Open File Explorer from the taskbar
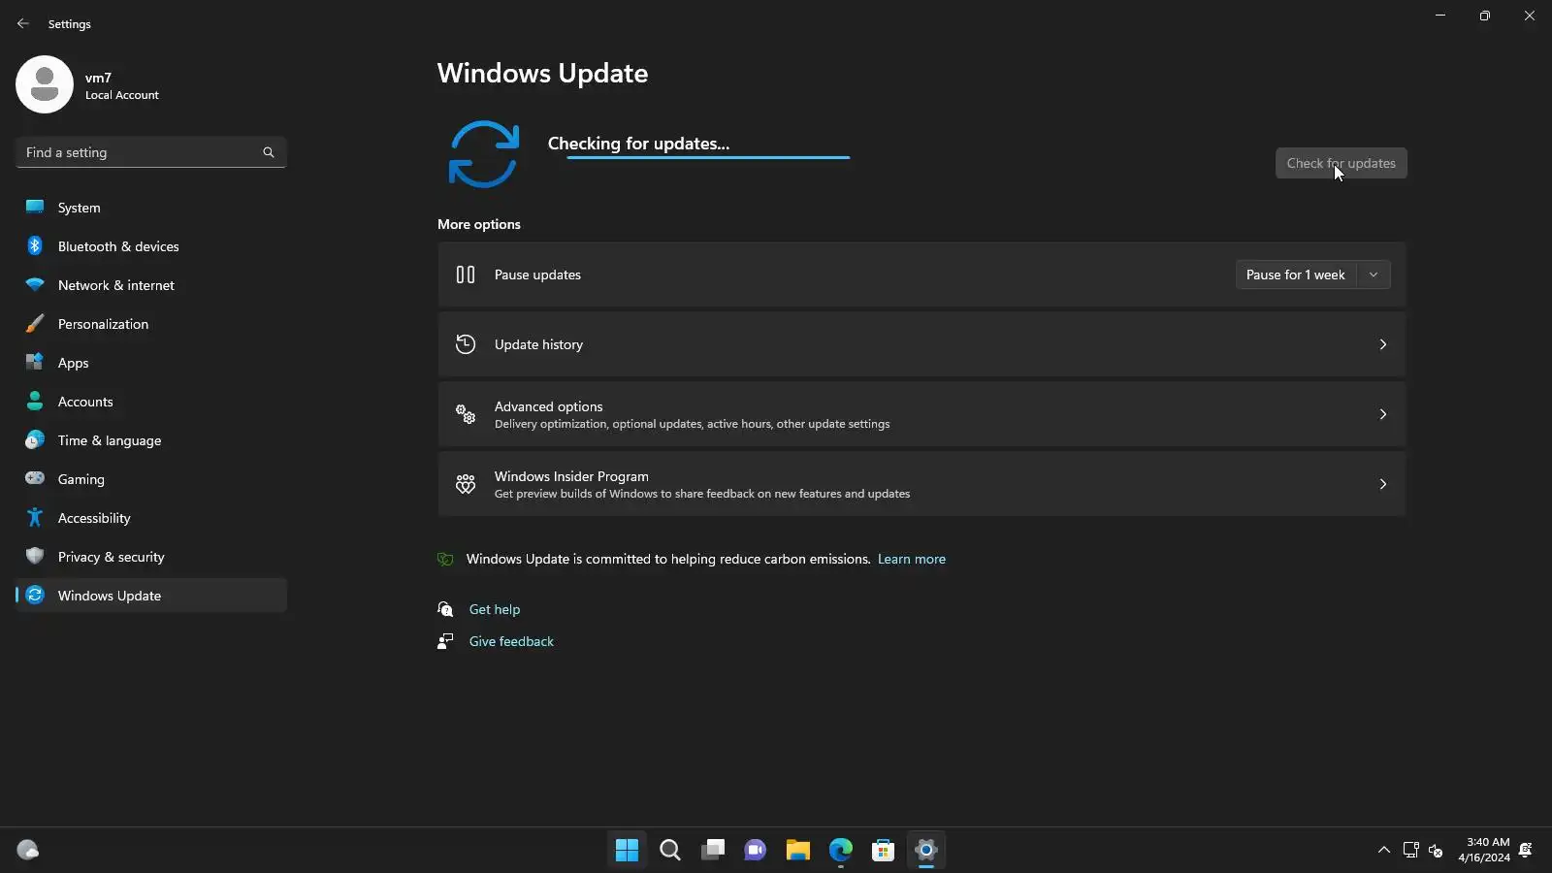 coord(798,850)
